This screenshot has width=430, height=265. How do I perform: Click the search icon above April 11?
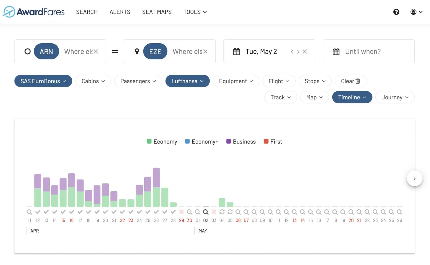[x=29, y=212]
